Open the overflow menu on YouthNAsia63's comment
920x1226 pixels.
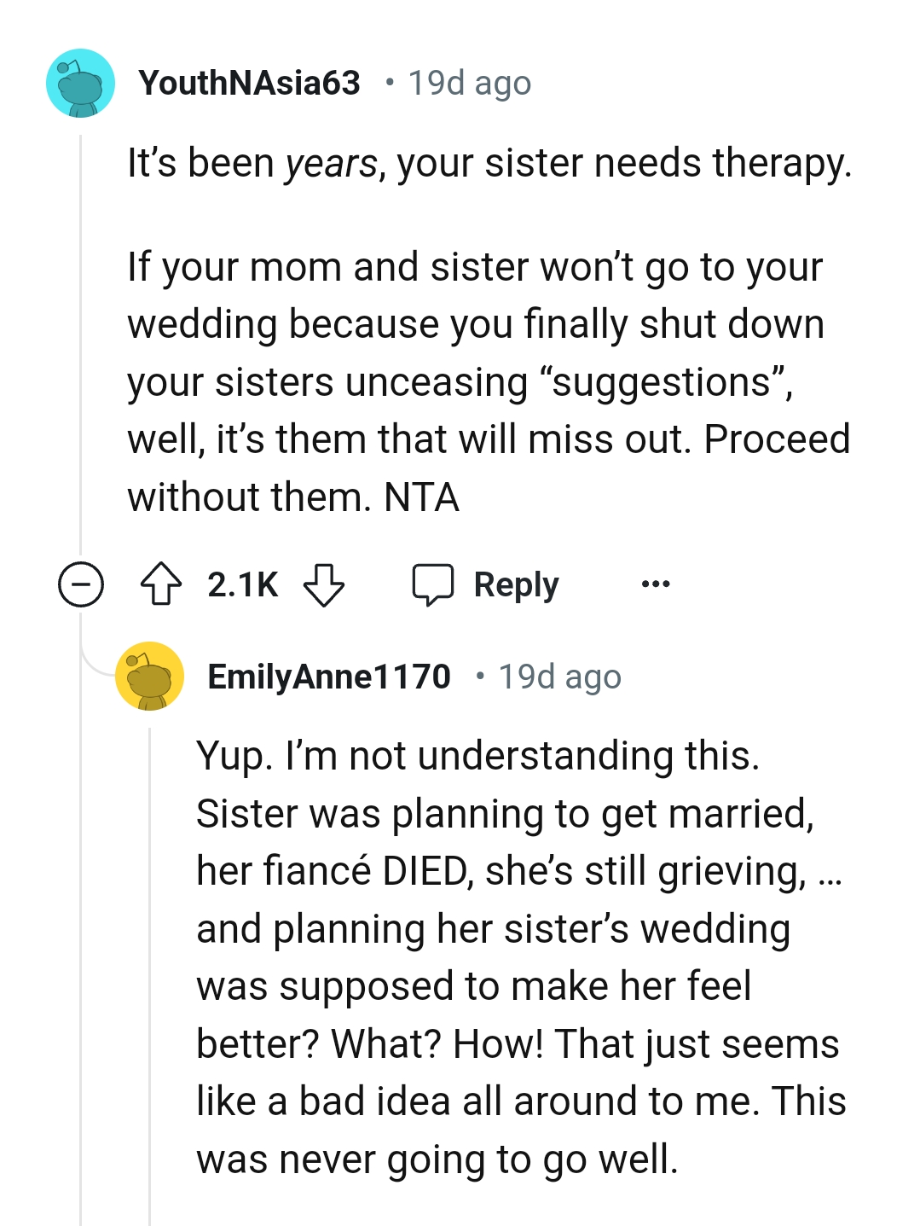[657, 584]
